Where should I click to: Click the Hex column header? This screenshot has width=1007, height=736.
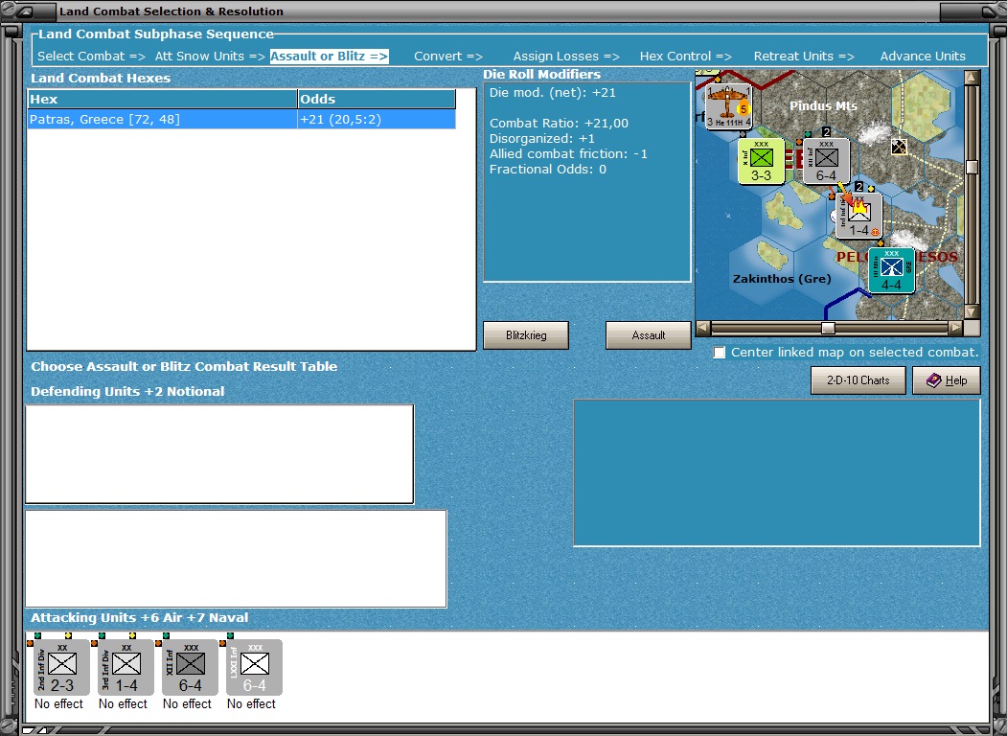pos(162,99)
